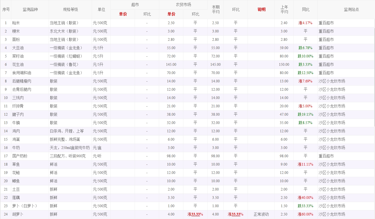This screenshot has height=219, width=375.
Task: Select the 规格等级 column header
Action: coord(70,9)
